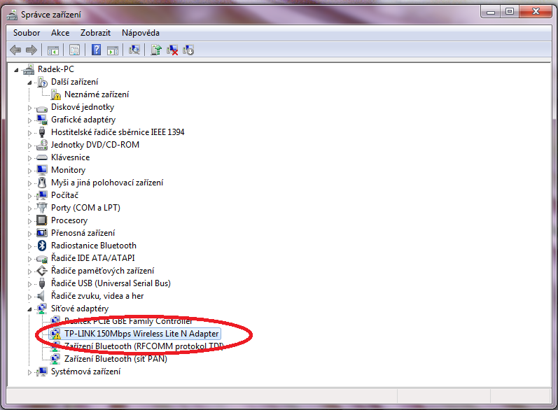The width and height of the screenshot is (558, 410).
Task: Click the Klávesnice keyboard icon
Action: (42, 157)
